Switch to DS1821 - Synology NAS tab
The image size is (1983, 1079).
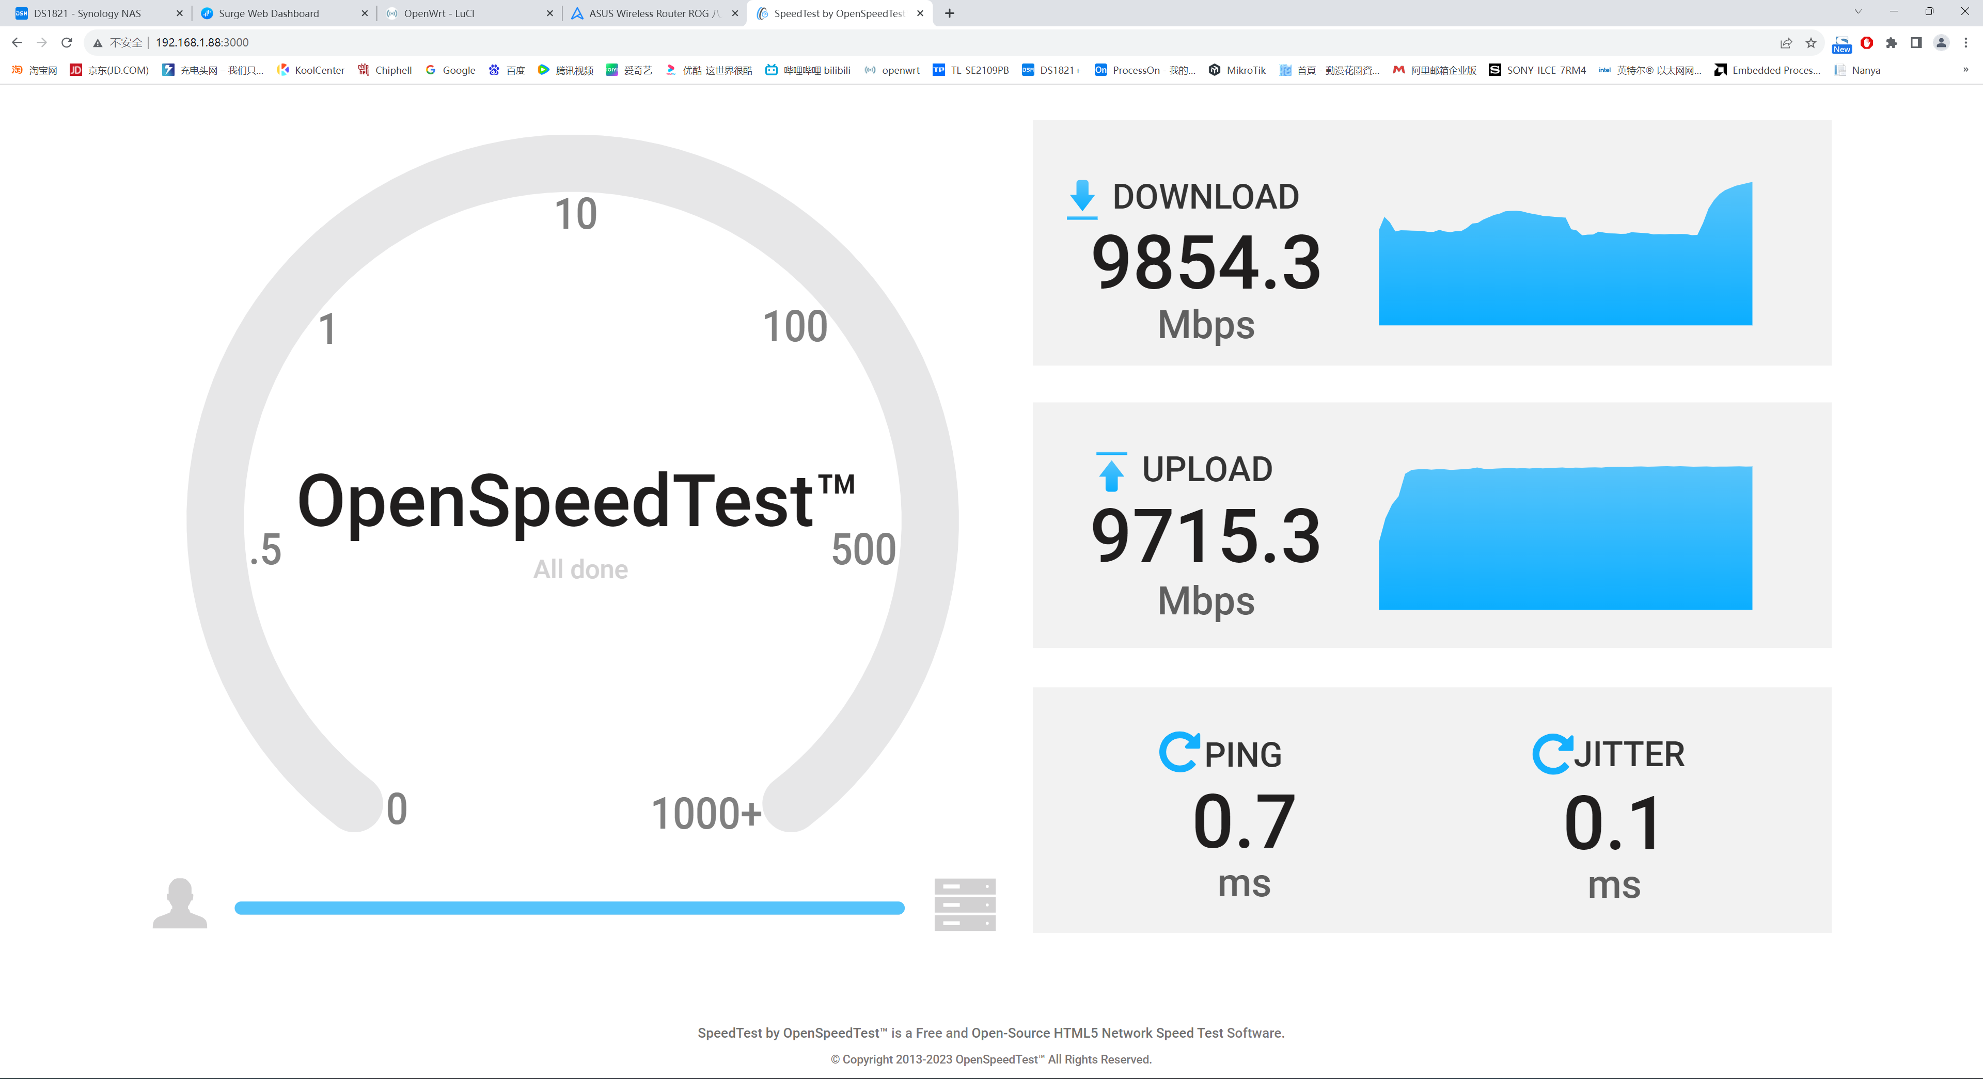(88, 13)
